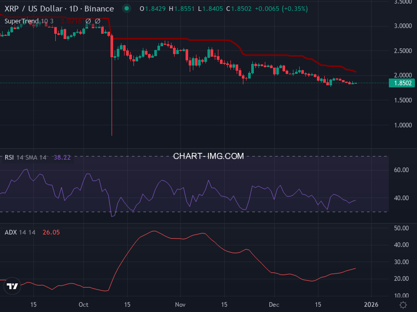The image size is (417, 312).
Task: Click the ADX 14 14 indicator label
Action: [21, 232]
